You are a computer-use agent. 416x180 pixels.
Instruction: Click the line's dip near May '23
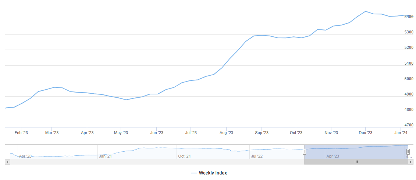pos(126,100)
